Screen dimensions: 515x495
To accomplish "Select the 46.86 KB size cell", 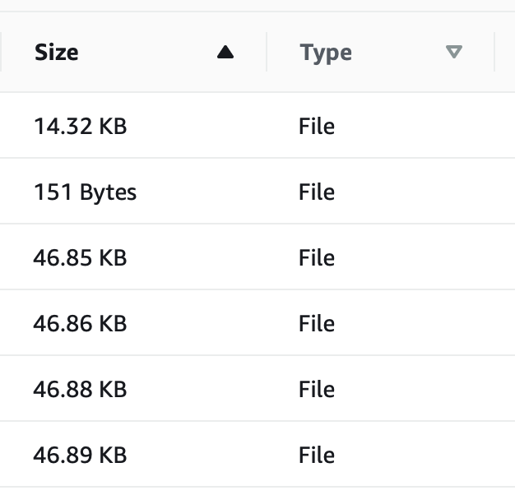I will [80, 323].
